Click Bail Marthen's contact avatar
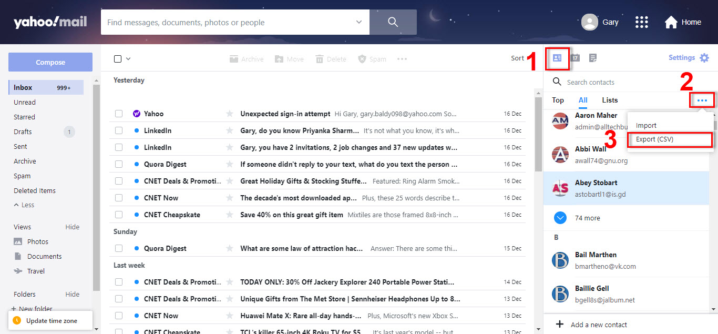 560,260
